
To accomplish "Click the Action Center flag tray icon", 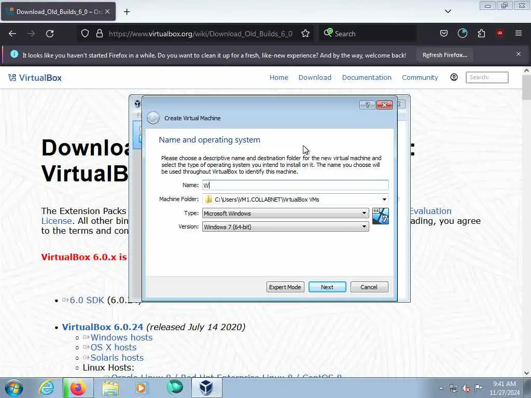I will [x=478, y=388].
